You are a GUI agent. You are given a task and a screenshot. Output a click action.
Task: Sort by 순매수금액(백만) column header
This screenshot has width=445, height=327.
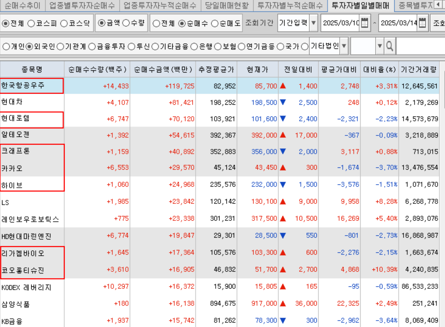point(163,69)
